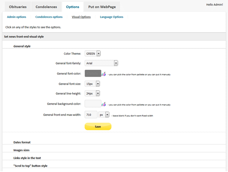The width and height of the screenshot is (228, 172).
Task: Open the Color Theme dropdown
Action: click(93, 54)
